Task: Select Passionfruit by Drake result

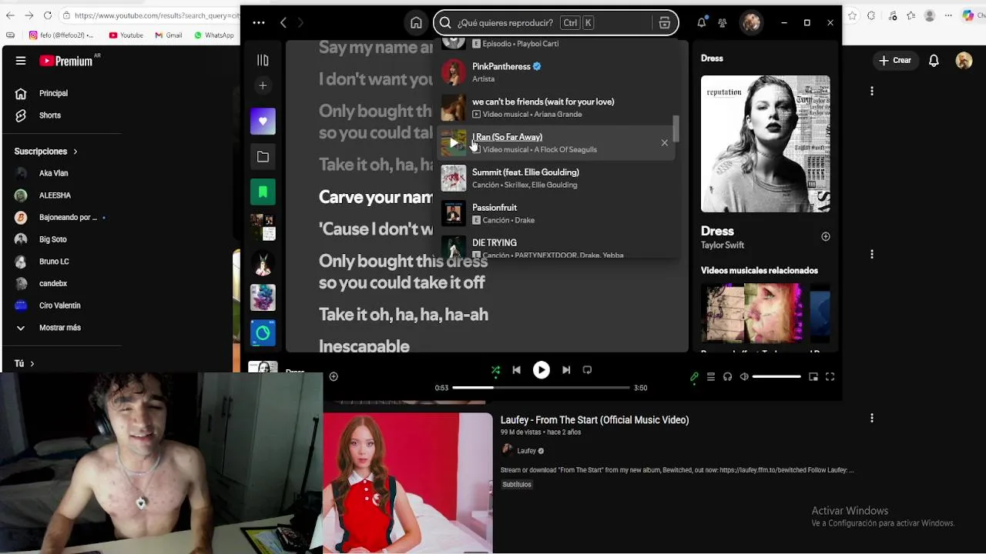Action: tap(558, 214)
